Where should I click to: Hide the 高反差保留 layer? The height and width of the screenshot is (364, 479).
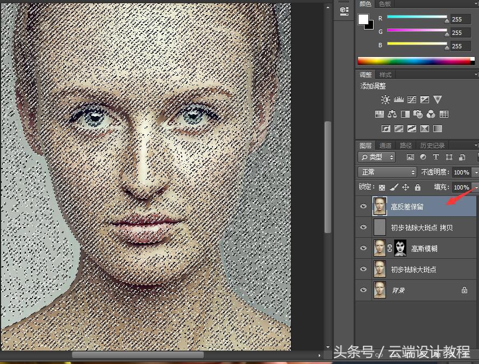(x=363, y=206)
